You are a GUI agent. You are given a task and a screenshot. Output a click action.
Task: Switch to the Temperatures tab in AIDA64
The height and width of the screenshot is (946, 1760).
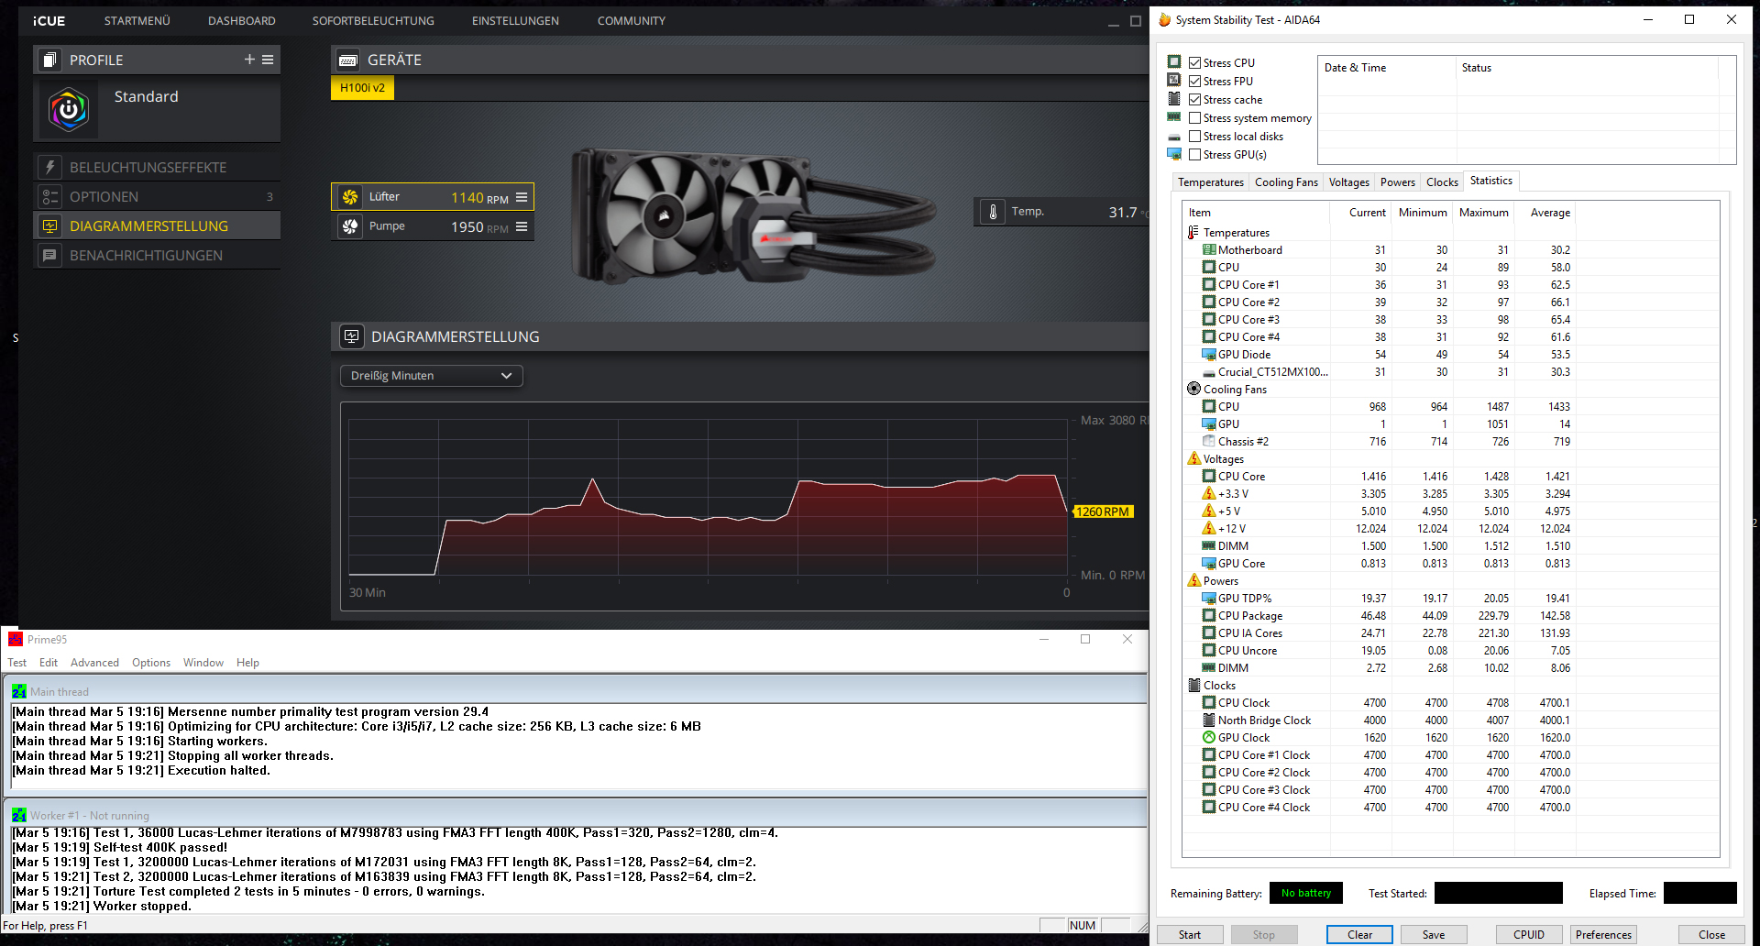1211,182
